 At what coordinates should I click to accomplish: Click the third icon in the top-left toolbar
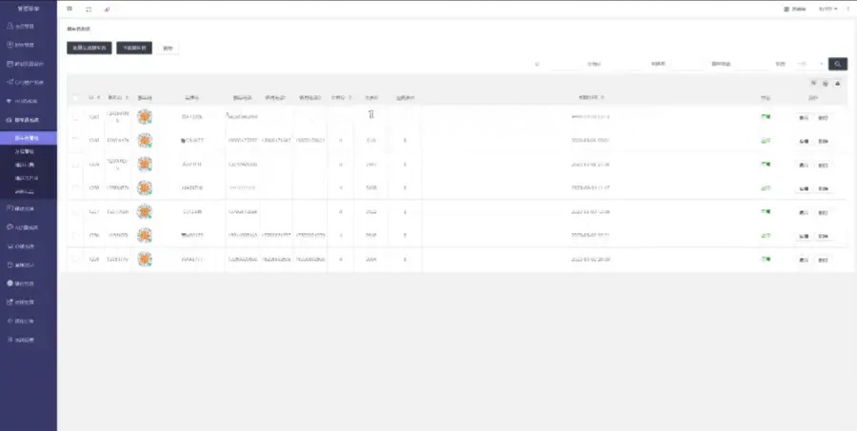(106, 9)
